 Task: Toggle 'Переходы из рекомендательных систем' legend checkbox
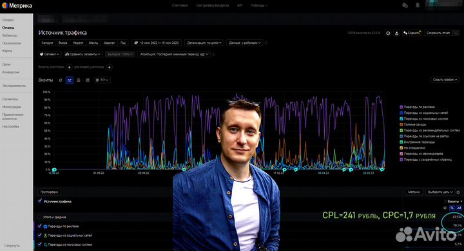(x=401, y=131)
